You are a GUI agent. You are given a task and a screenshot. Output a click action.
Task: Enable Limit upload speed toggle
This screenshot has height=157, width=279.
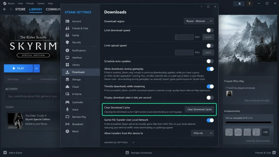point(210,46)
